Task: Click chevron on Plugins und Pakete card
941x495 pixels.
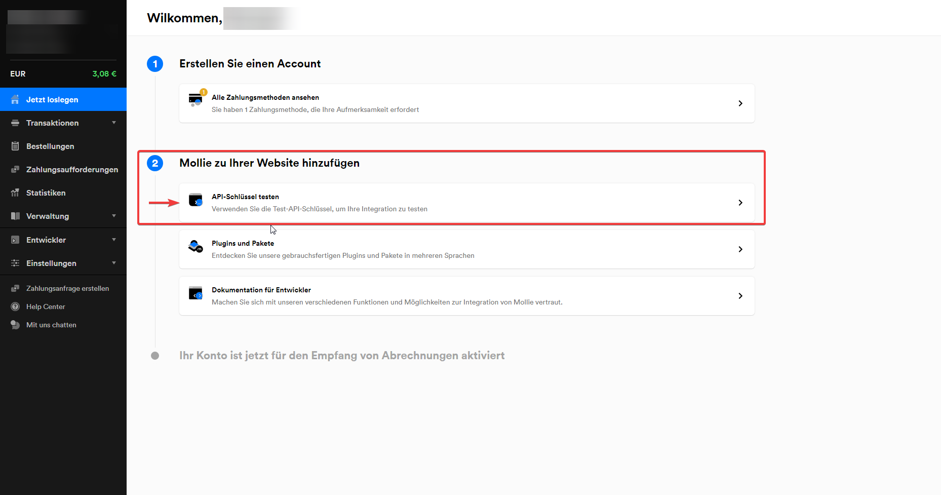Action: 740,249
